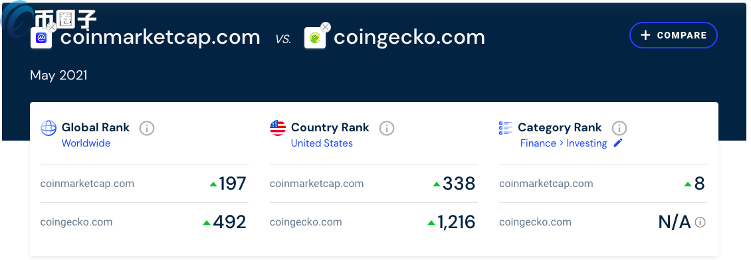Click the checklist icon beside Category Rank

tap(506, 127)
